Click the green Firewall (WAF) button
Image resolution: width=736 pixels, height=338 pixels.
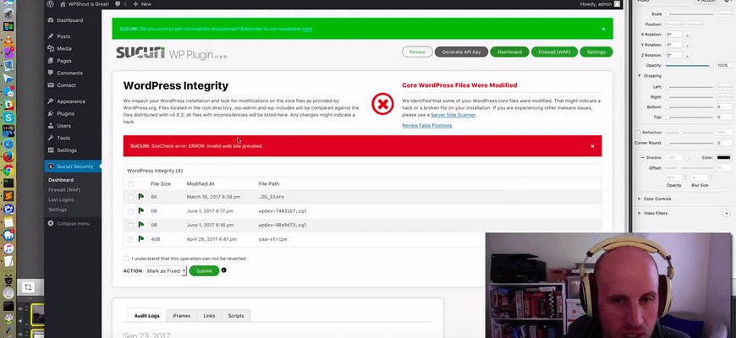[x=554, y=52]
